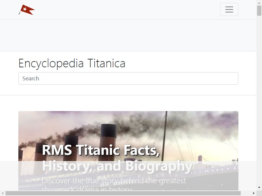Click vertical scrollbar up arrow
262x196 pixels.
[x=259, y=3]
